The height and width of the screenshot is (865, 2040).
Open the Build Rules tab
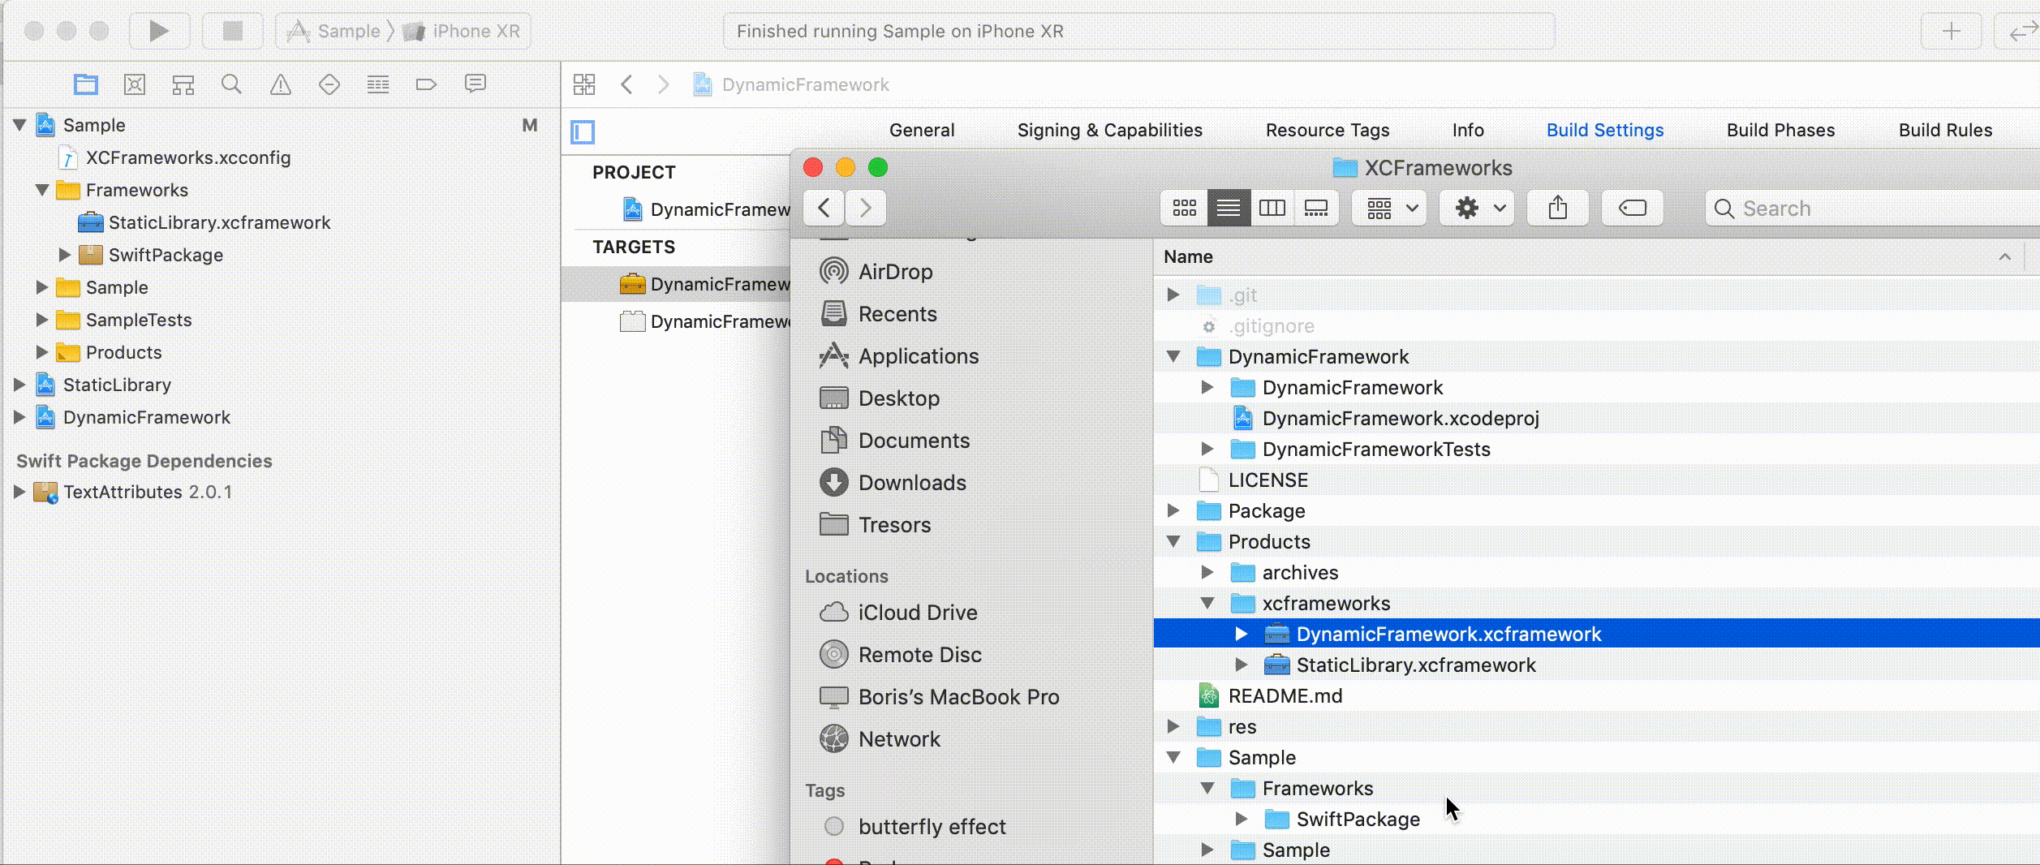point(1945,130)
